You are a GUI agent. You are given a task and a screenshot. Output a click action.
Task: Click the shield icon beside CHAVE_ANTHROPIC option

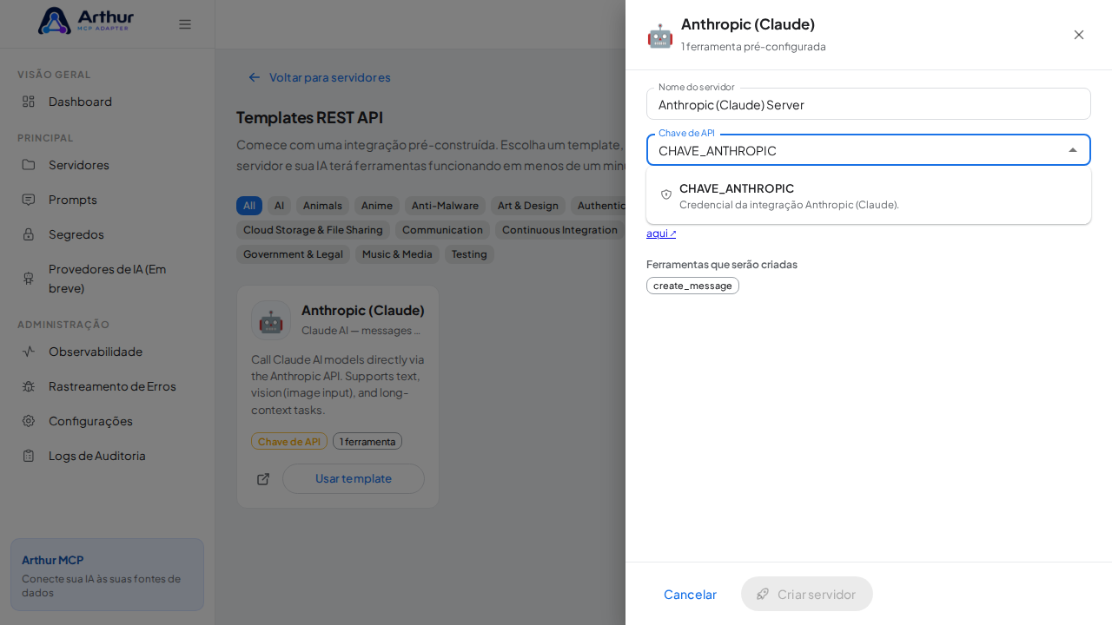666,194
